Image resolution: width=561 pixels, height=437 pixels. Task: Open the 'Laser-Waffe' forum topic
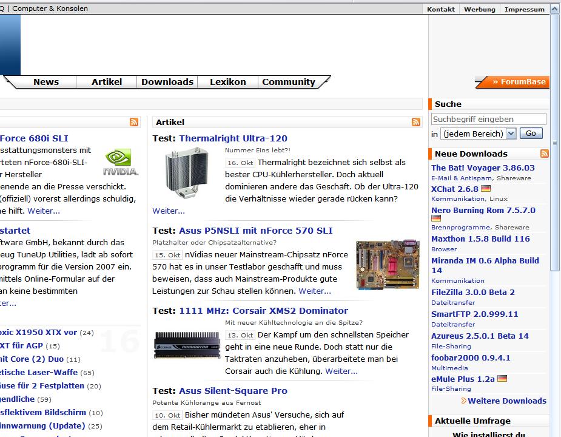tap(39, 373)
